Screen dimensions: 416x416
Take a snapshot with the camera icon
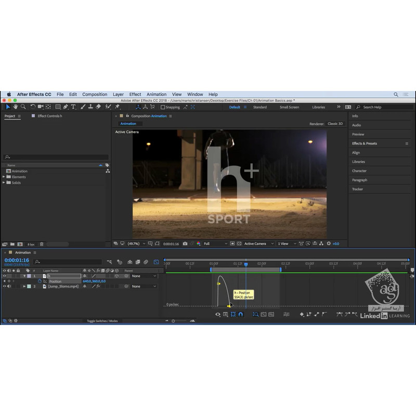185,243
